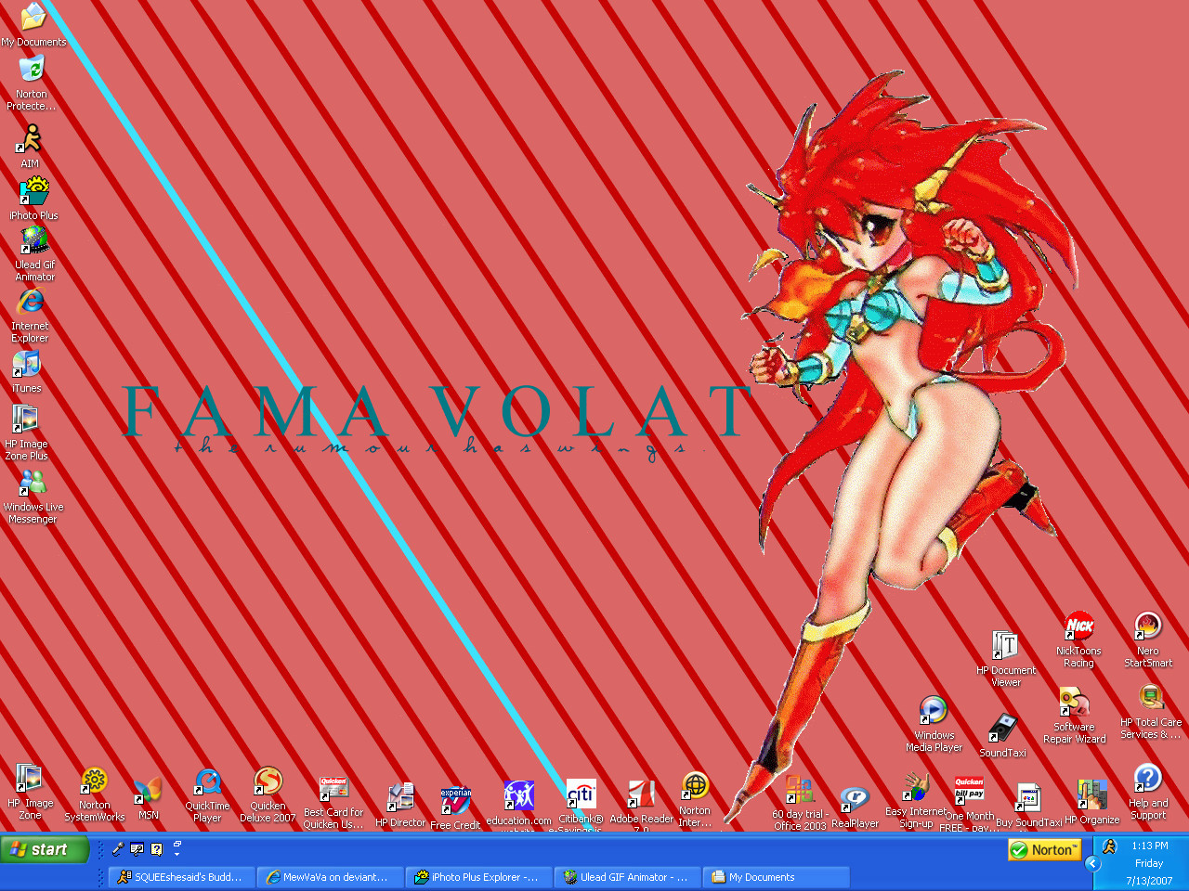The image size is (1189, 891).
Task: Switch to My Documents taskbar button
Action: [777, 877]
